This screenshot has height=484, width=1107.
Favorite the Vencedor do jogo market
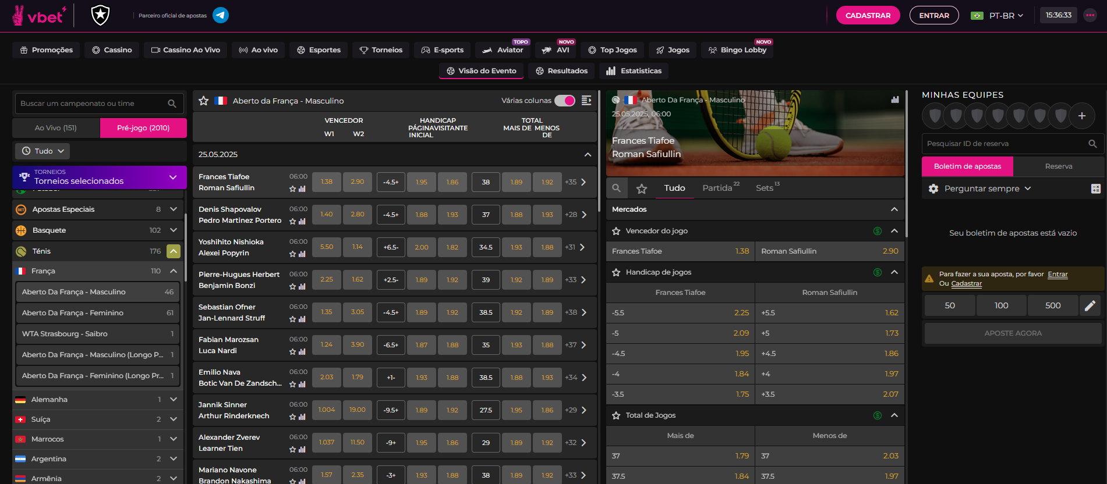coord(616,231)
